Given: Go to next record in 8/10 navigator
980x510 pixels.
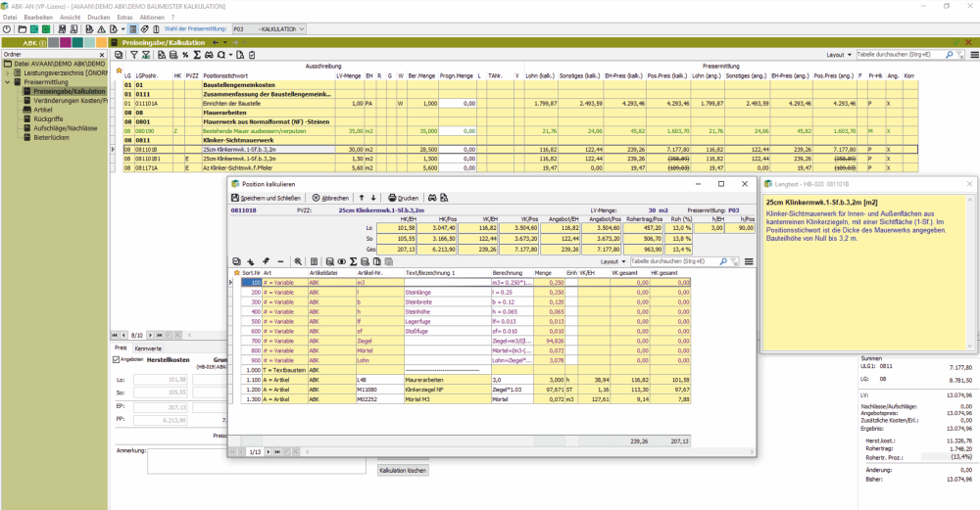Looking at the screenshot, I should (150, 335).
